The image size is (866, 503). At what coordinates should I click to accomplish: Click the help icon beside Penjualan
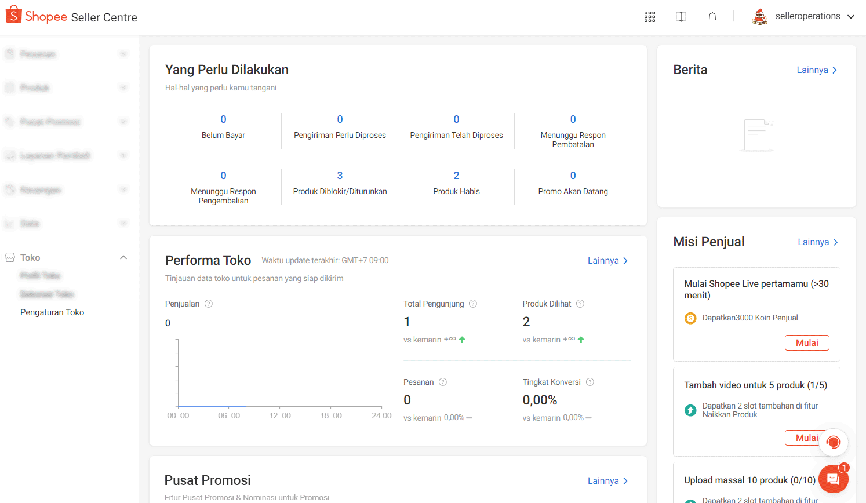click(x=209, y=304)
